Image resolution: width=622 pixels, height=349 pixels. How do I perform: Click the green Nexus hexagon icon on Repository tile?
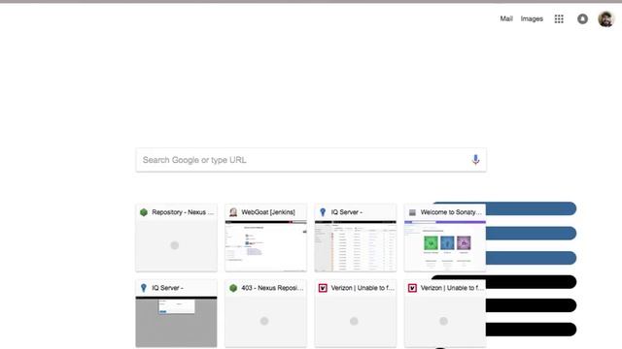pos(144,212)
